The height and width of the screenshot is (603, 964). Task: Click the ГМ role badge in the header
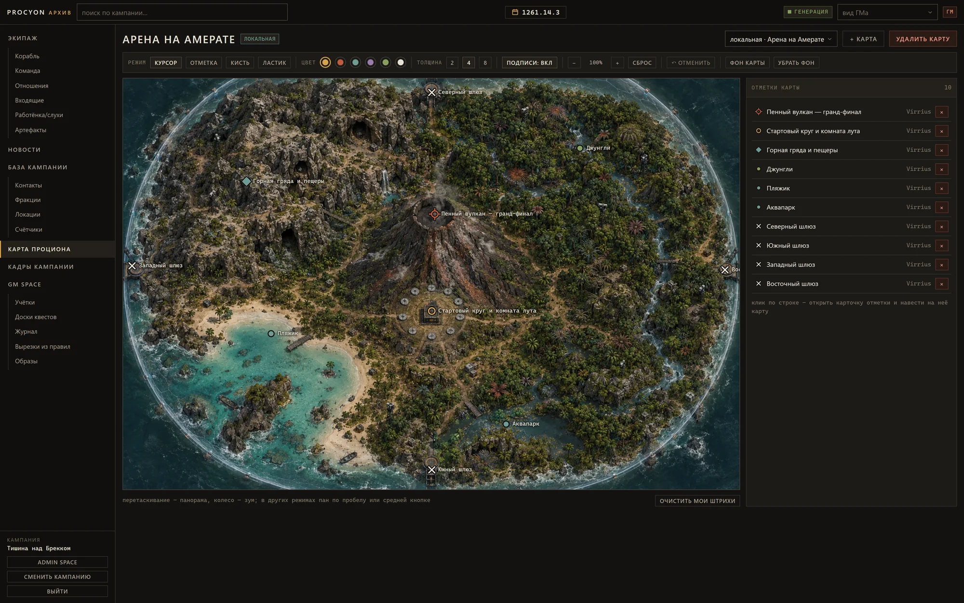[x=950, y=12]
